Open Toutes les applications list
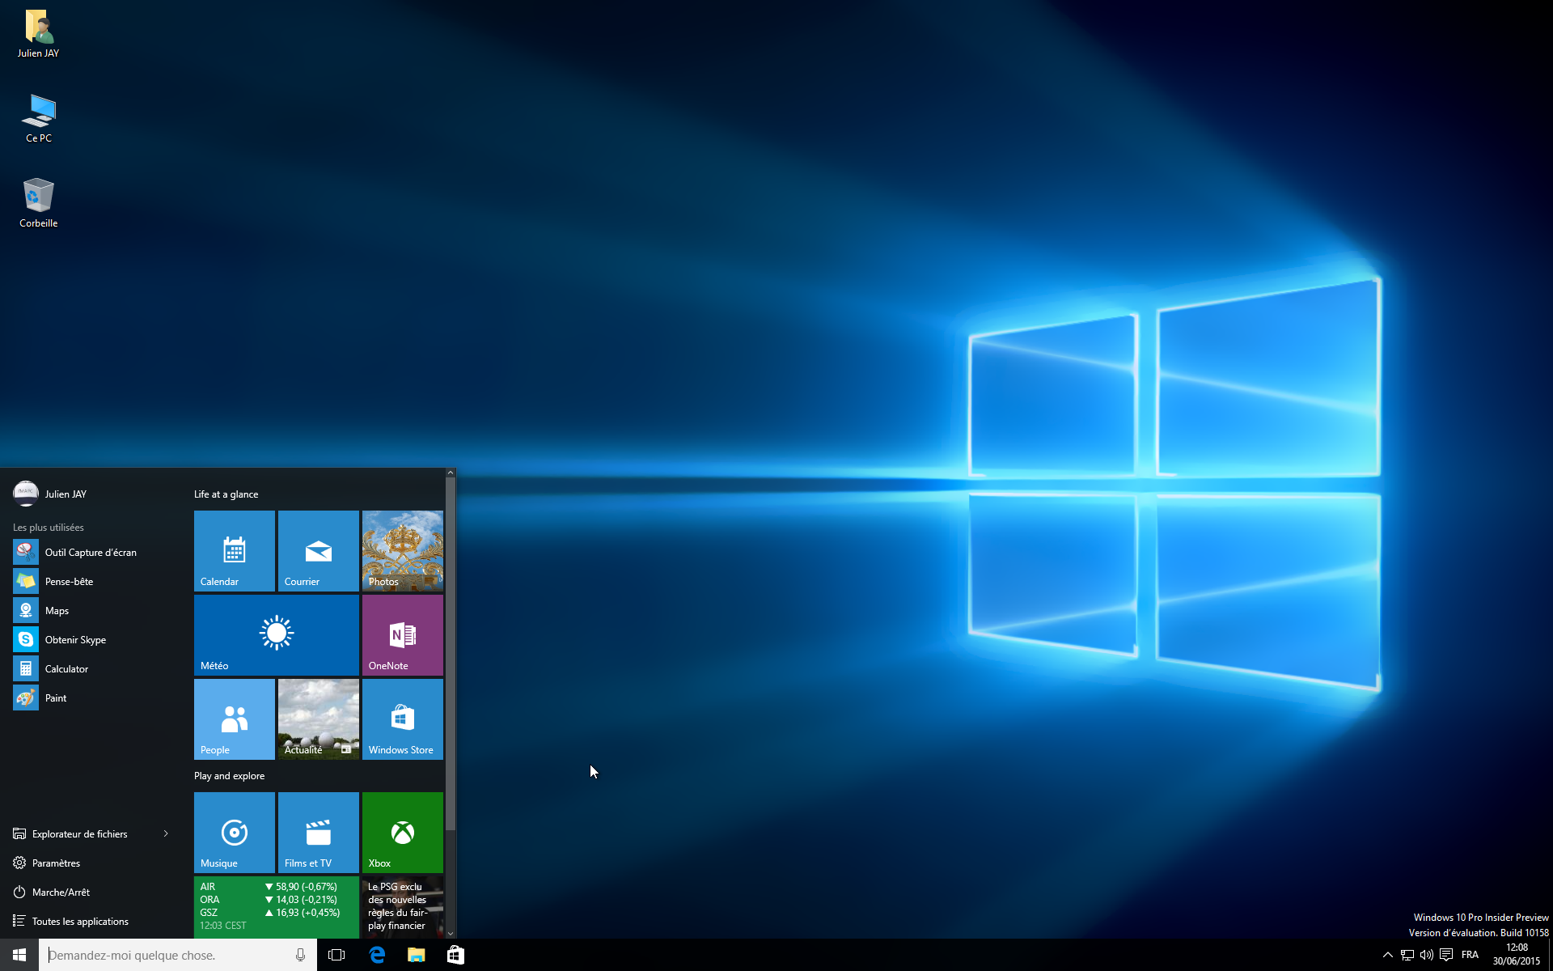The height and width of the screenshot is (971, 1553). tap(80, 921)
